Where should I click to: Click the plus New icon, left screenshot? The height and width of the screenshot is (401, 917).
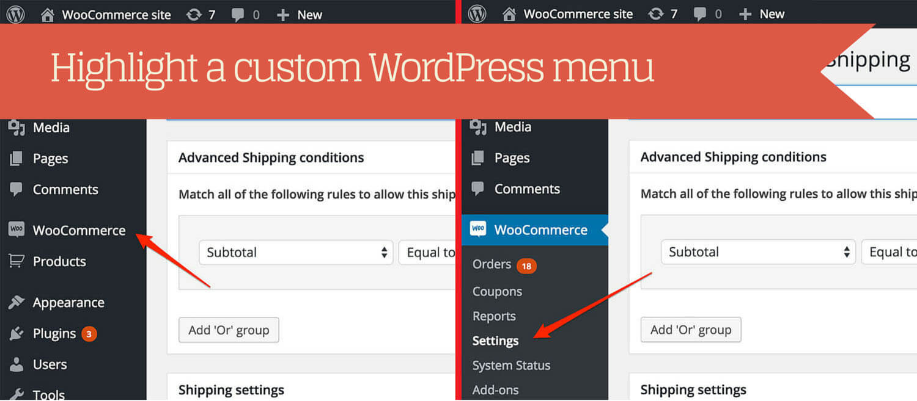[282, 15]
